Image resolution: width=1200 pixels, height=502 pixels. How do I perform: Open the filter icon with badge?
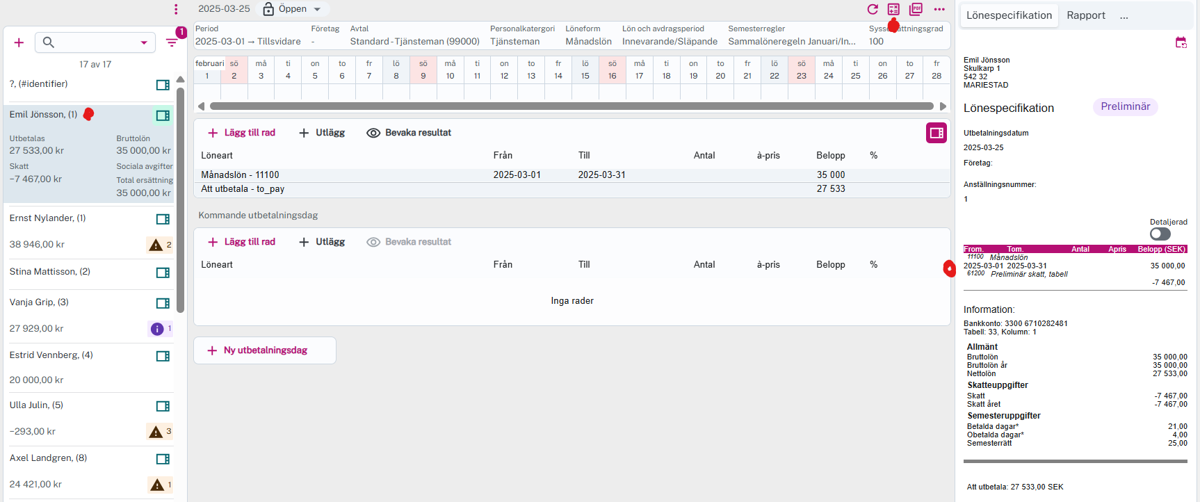tap(172, 42)
